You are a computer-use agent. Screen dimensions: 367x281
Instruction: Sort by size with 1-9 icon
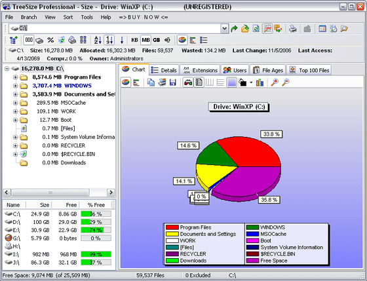pos(109,40)
